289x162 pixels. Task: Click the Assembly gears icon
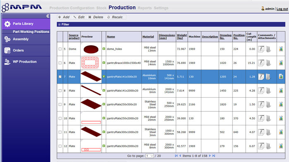pos(7,39)
